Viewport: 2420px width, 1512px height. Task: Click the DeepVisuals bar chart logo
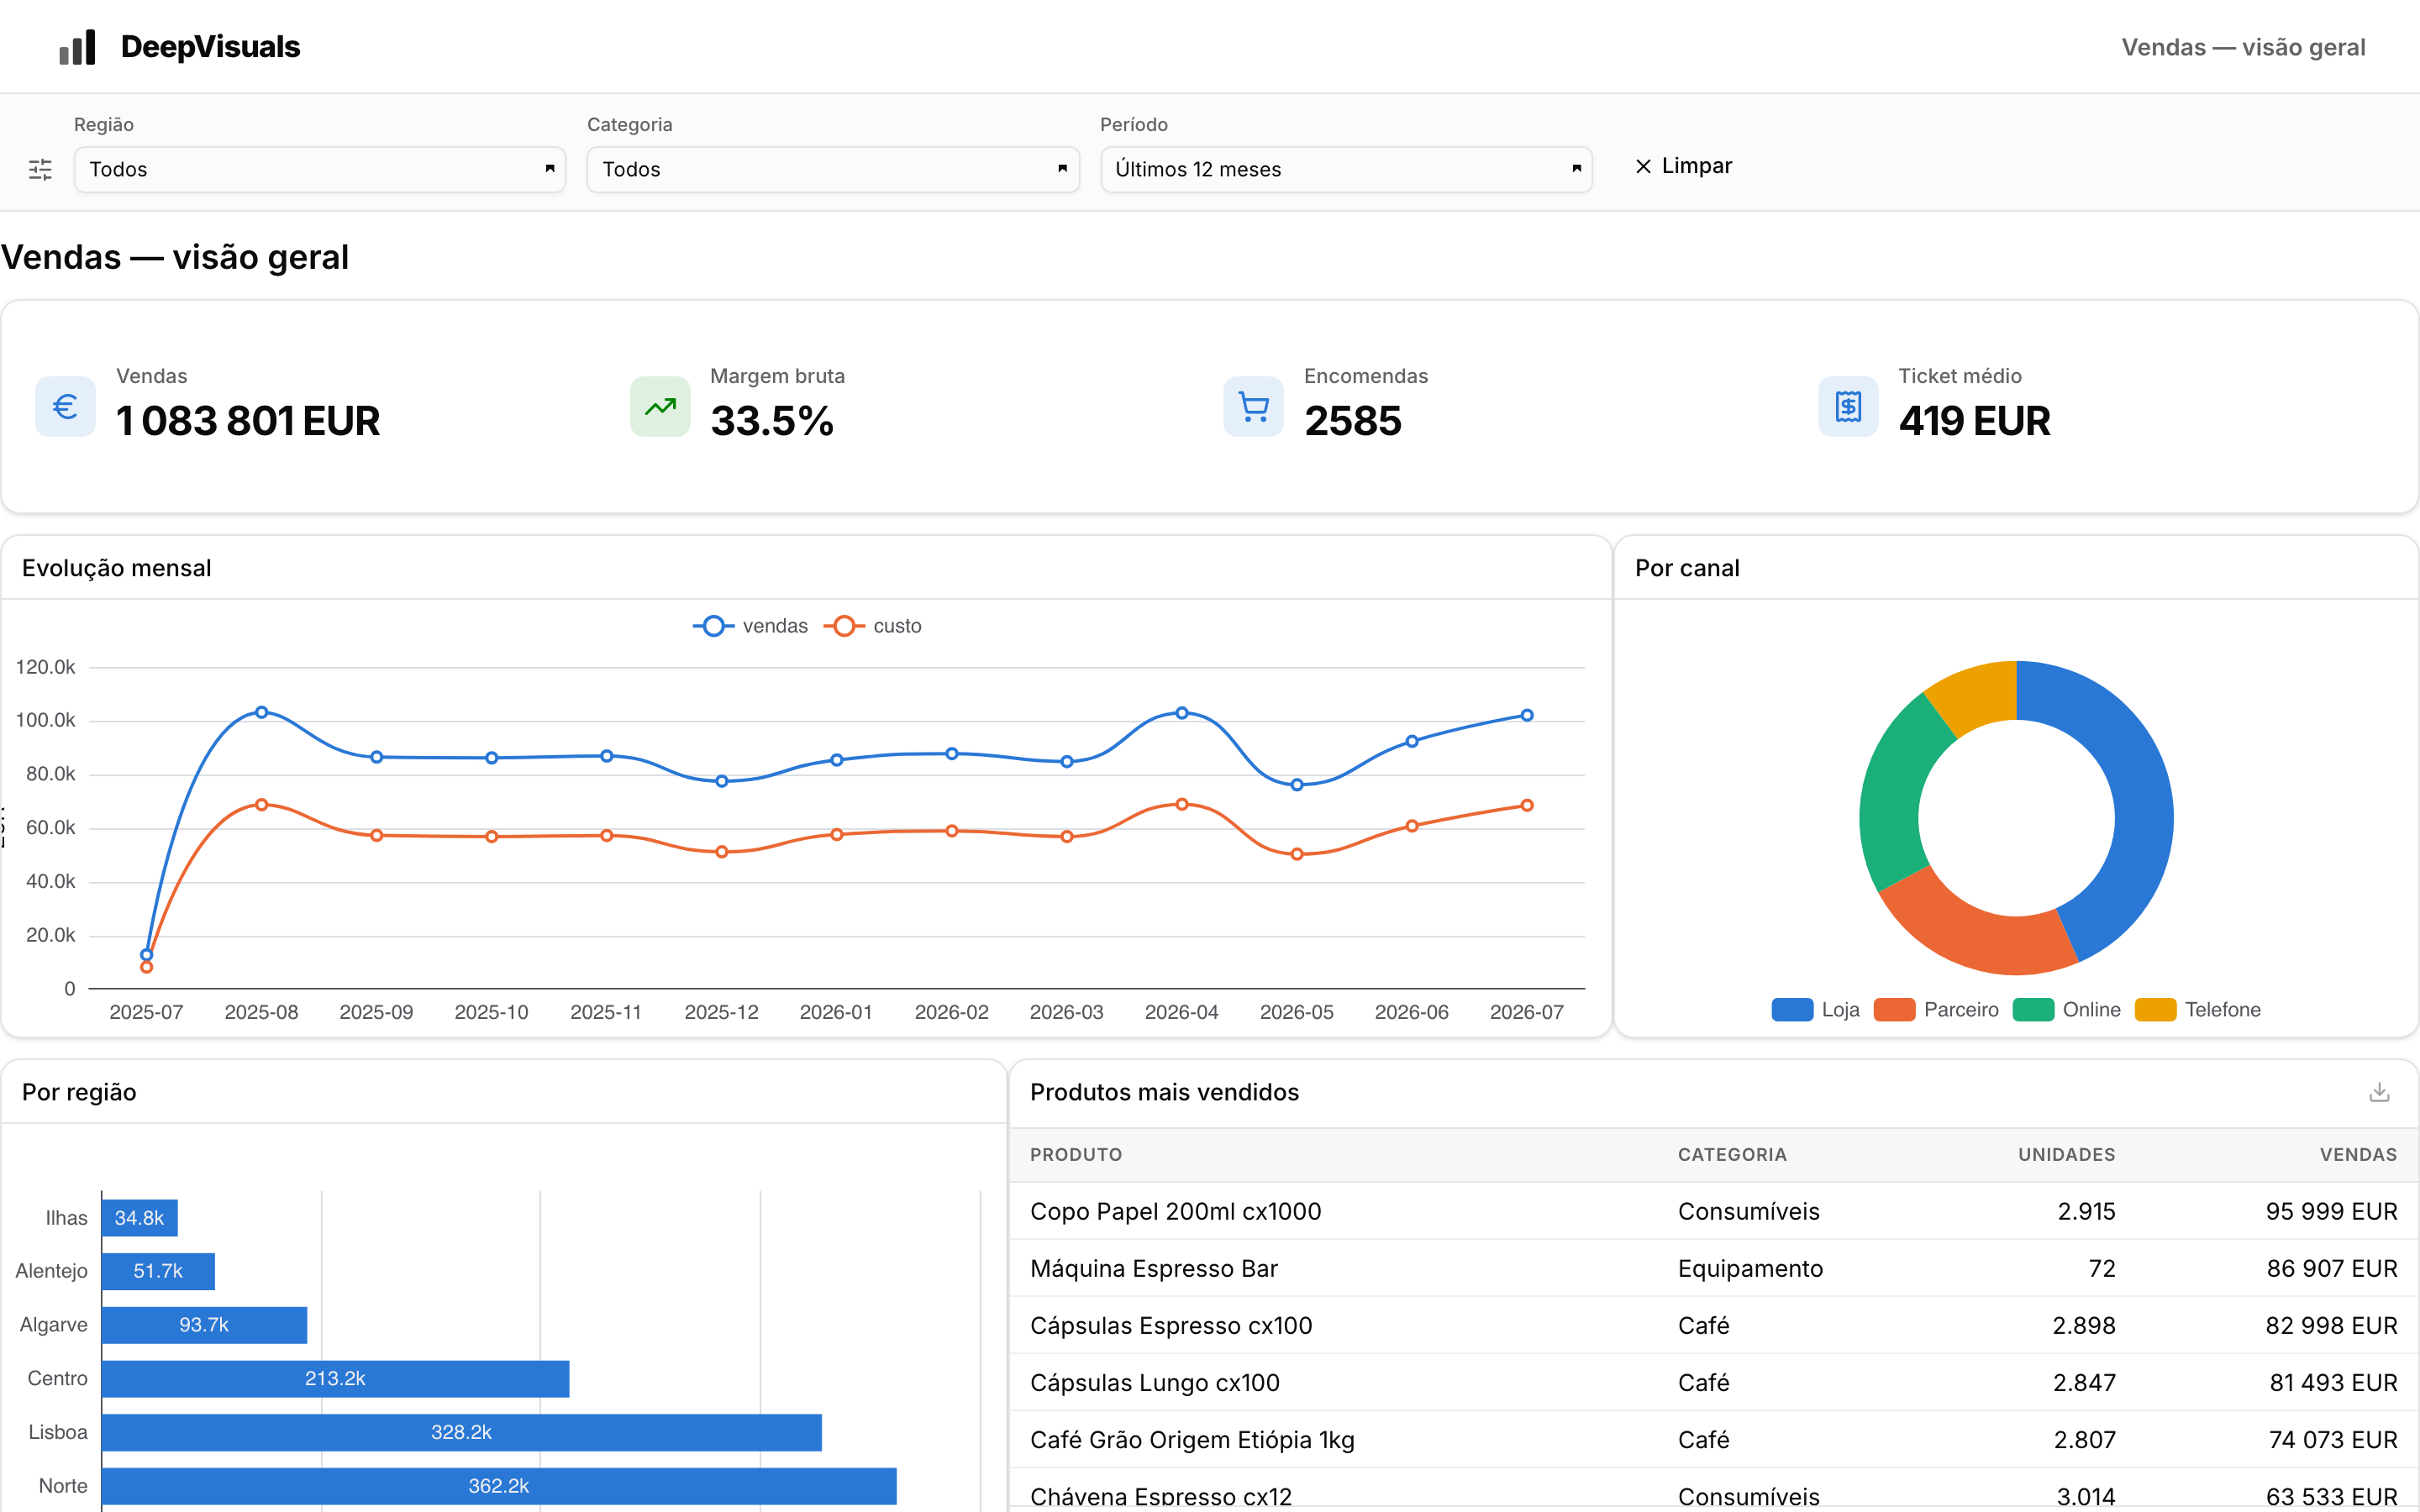pyautogui.click(x=77, y=47)
